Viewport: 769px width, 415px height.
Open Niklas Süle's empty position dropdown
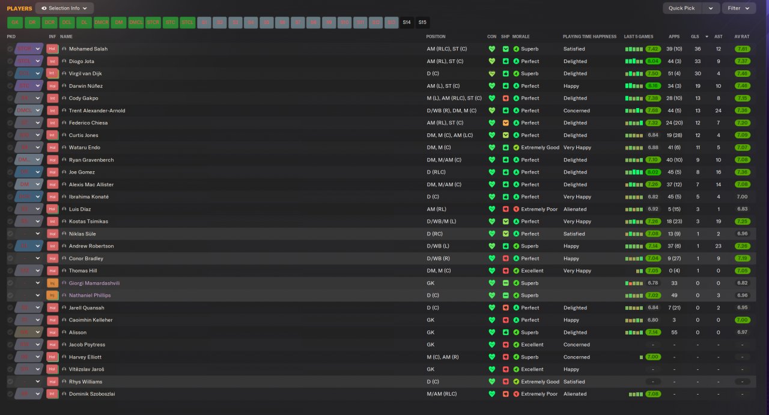point(29,234)
